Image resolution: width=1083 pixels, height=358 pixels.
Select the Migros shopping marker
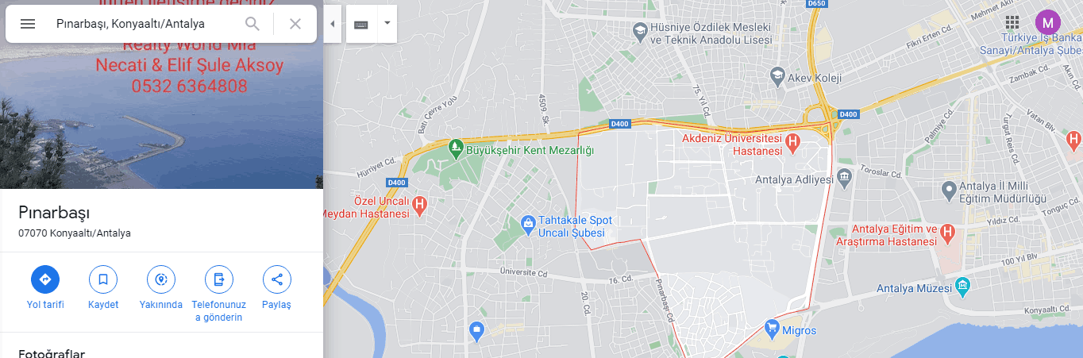tap(771, 327)
